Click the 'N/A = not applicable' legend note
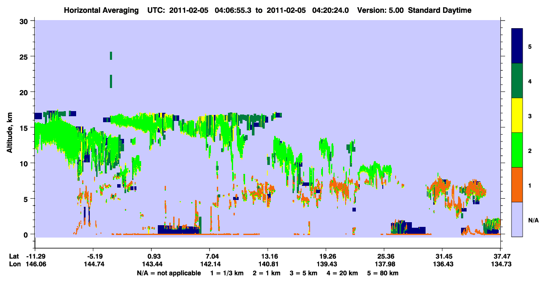Image resolution: width=556 pixels, height=285 pixels. tap(169, 273)
